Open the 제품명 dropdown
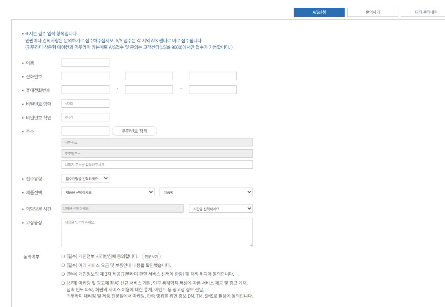Image resolution: width=445 pixels, height=307 pixels. pyautogui.click(x=206, y=192)
